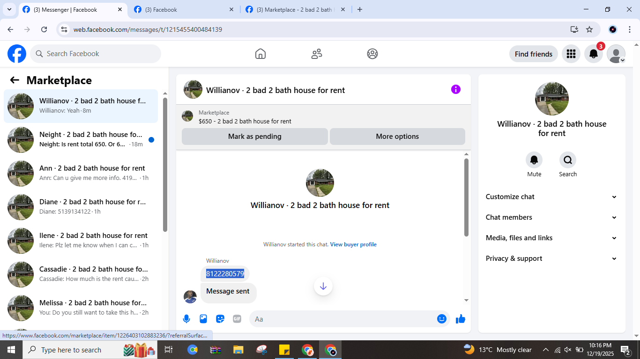Open Chrome three-dot menu
This screenshot has width=640, height=359.
pos(630,29)
